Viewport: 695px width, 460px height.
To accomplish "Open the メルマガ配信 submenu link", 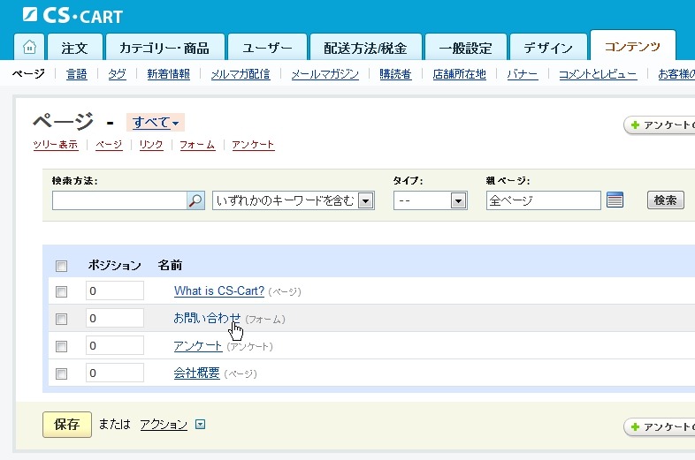I will coord(241,74).
